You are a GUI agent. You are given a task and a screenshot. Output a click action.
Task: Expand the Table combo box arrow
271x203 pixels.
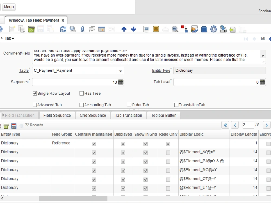121,71
